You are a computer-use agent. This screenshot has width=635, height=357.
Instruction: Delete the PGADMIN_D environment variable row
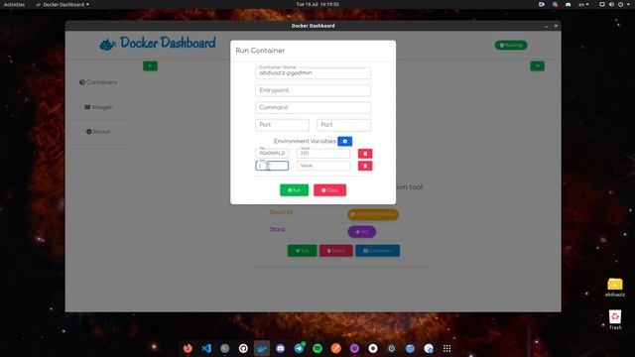[x=365, y=154]
